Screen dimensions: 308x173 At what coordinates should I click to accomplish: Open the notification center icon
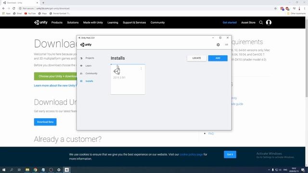pos(303,170)
